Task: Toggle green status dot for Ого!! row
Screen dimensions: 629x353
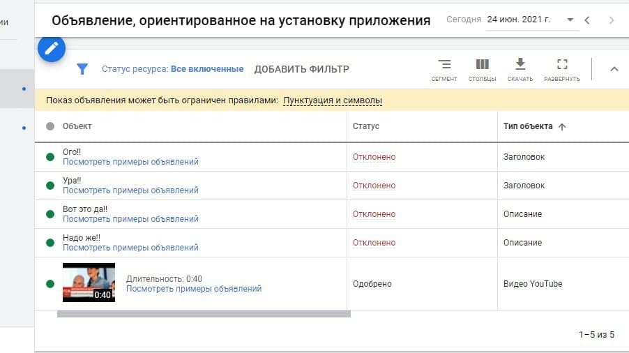Action: (x=50, y=157)
